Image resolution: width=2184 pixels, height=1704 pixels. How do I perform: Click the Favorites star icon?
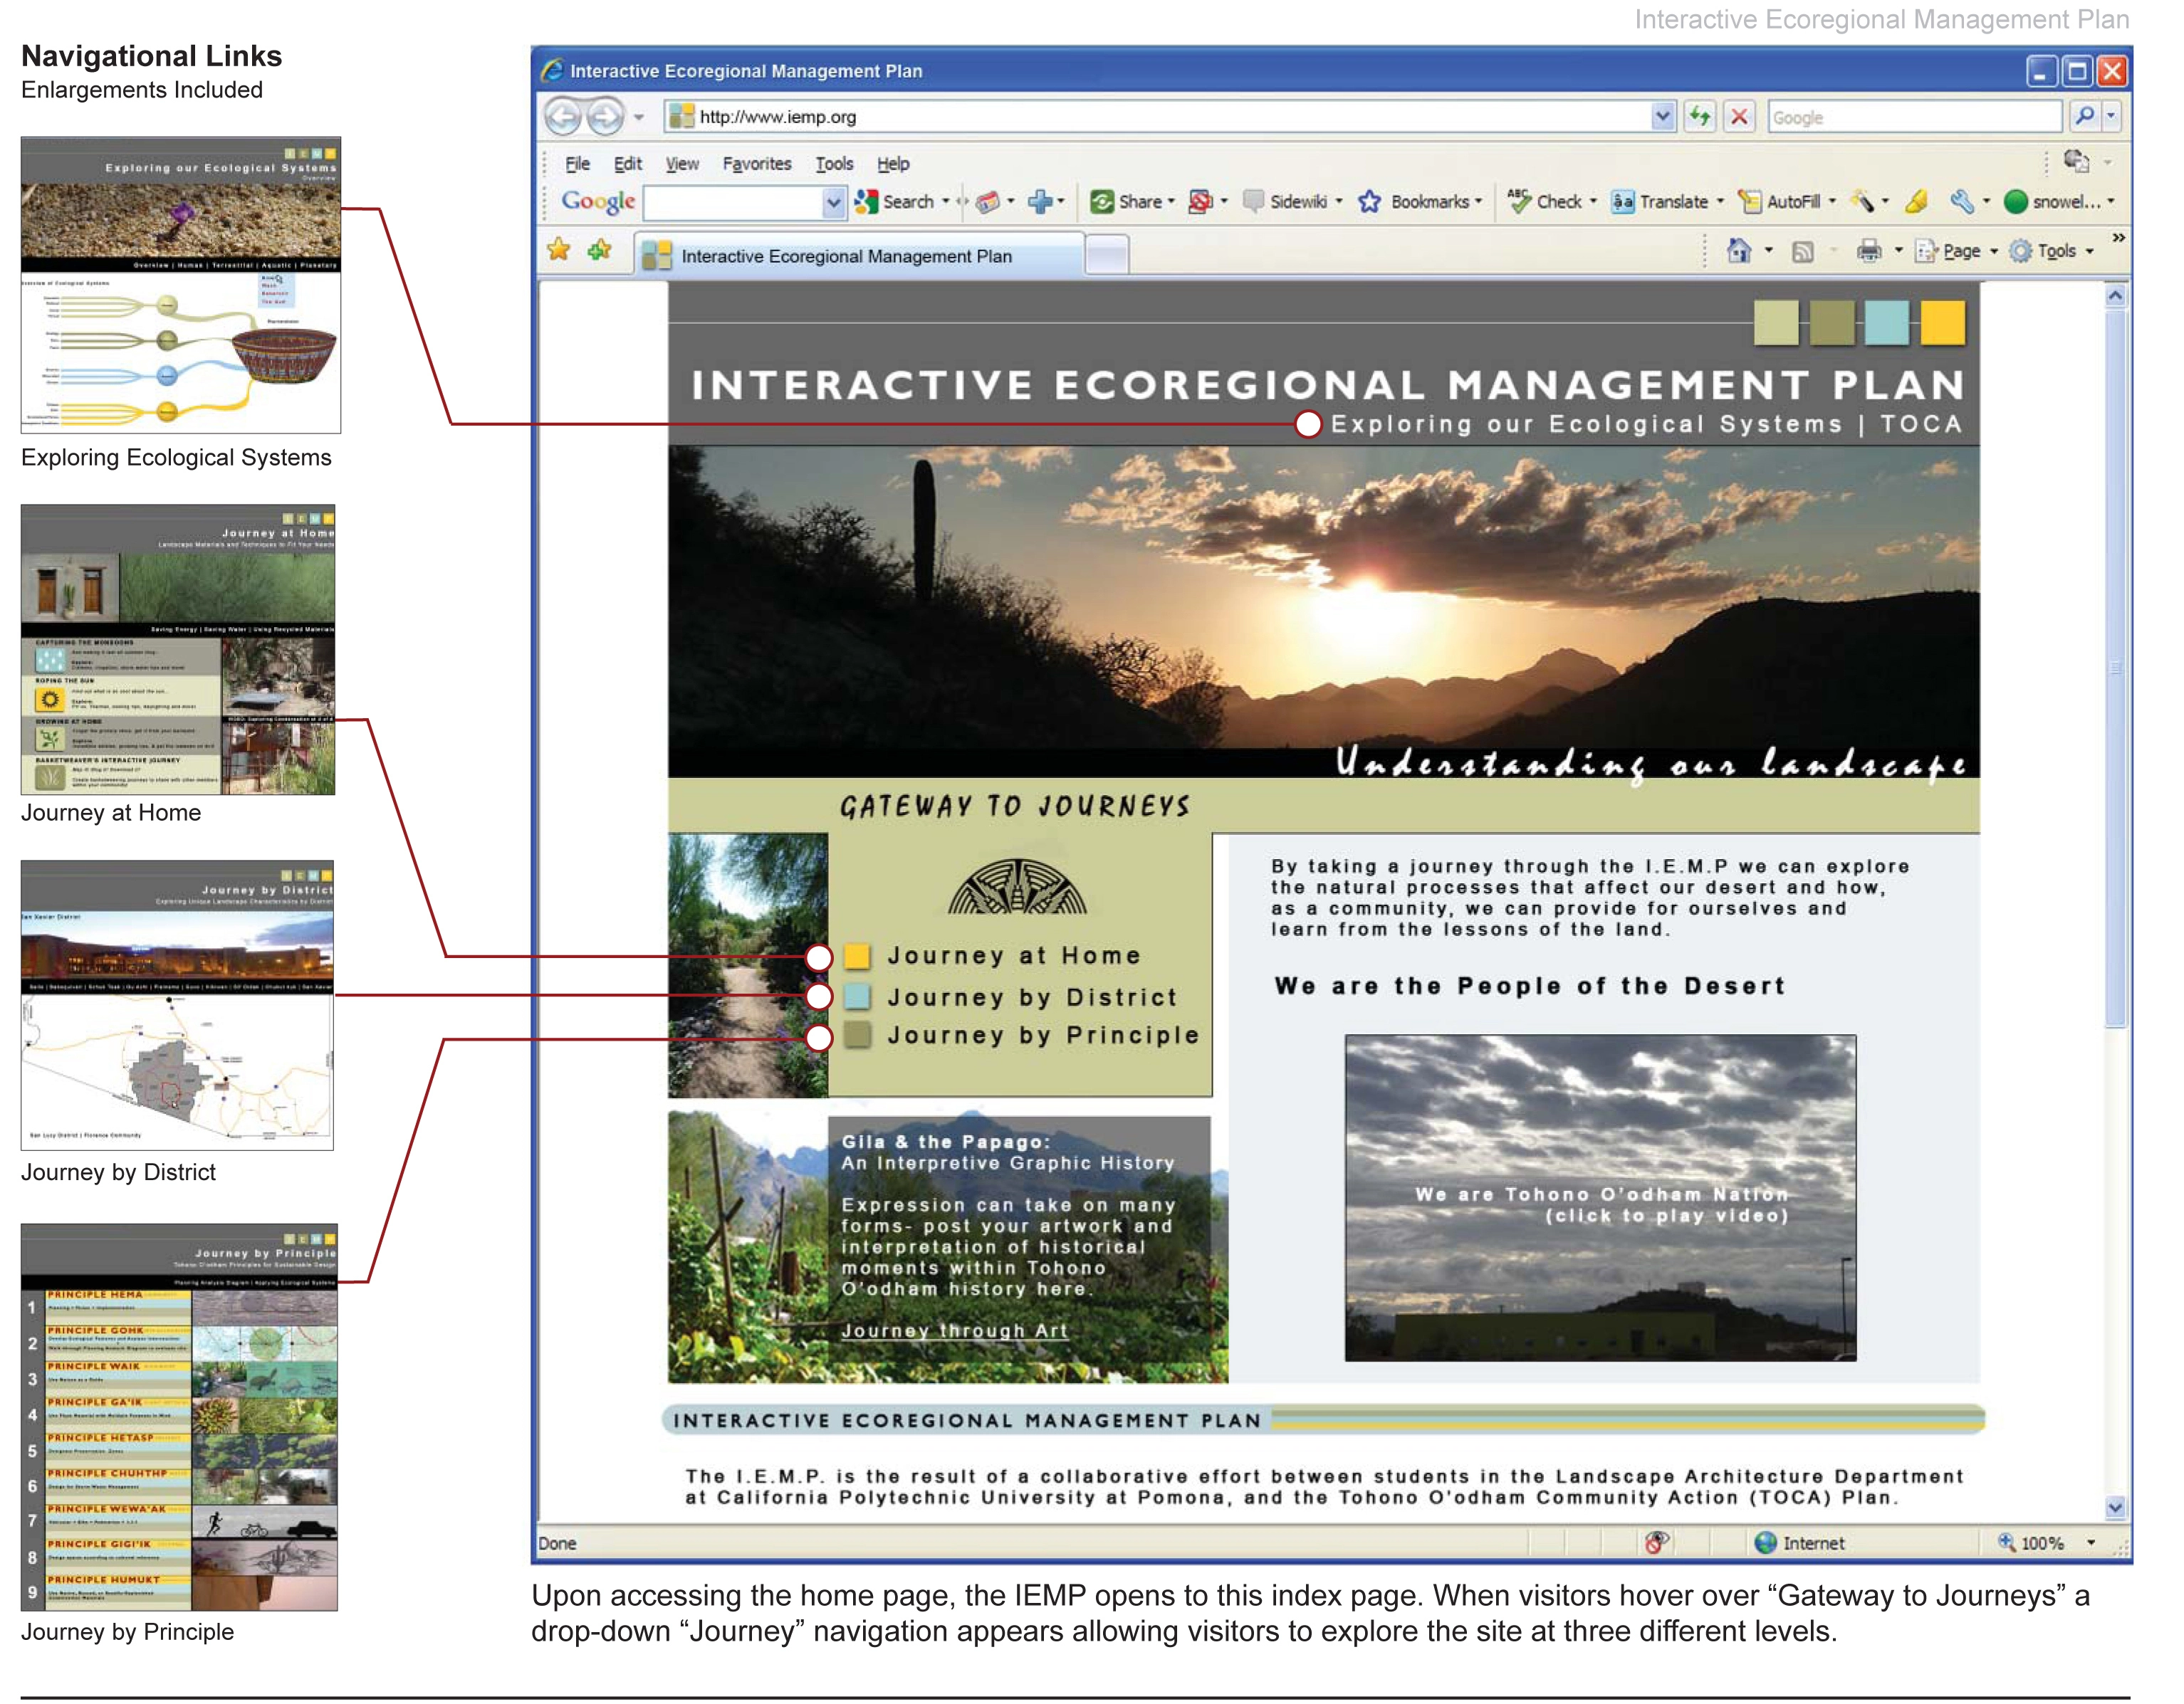559,250
